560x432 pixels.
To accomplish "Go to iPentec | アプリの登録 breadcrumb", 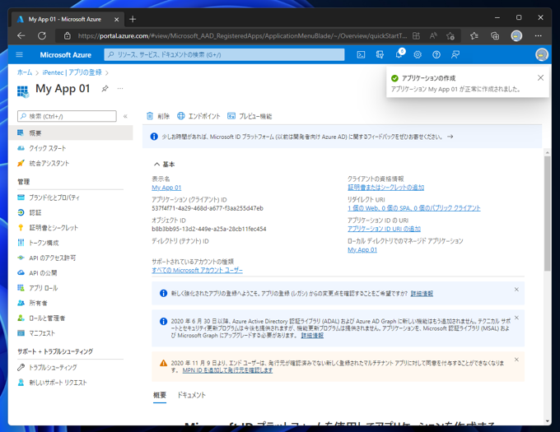I will coord(72,72).
